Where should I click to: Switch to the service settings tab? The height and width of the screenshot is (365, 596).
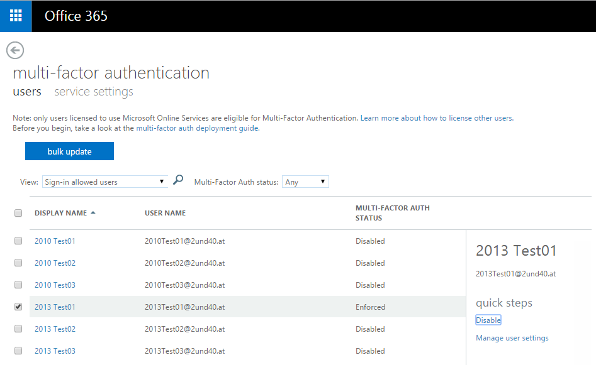pyautogui.click(x=94, y=92)
